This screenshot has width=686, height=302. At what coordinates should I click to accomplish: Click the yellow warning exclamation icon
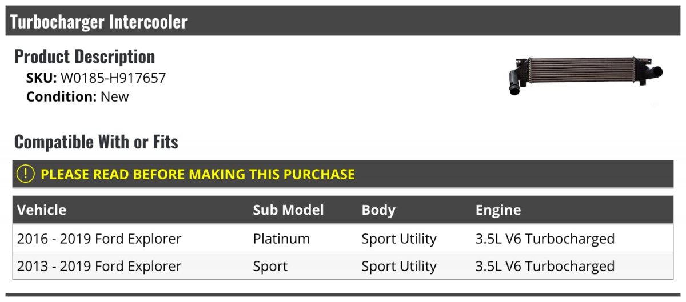pyautogui.click(x=26, y=174)
